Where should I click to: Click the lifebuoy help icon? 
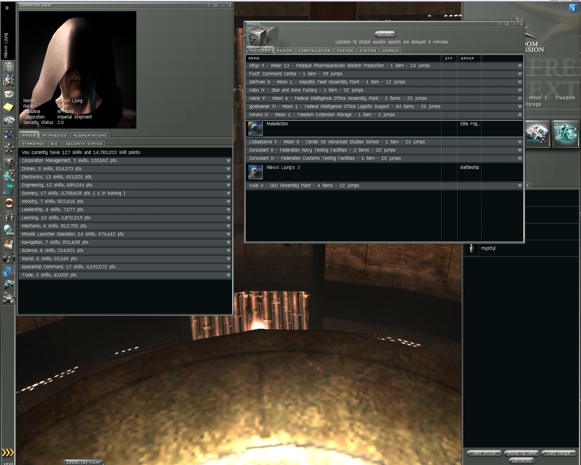(x=9, y=203)
